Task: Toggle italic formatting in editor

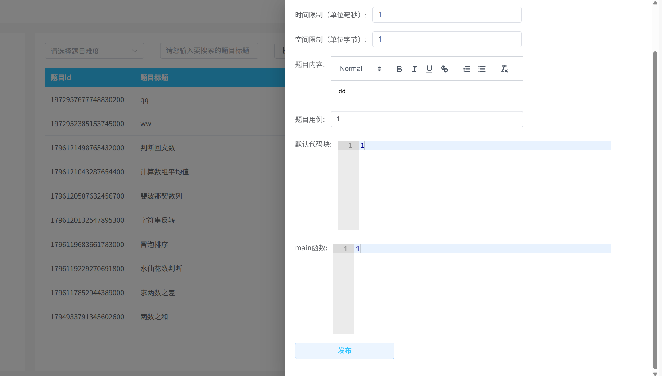Action: coord(414,69)
